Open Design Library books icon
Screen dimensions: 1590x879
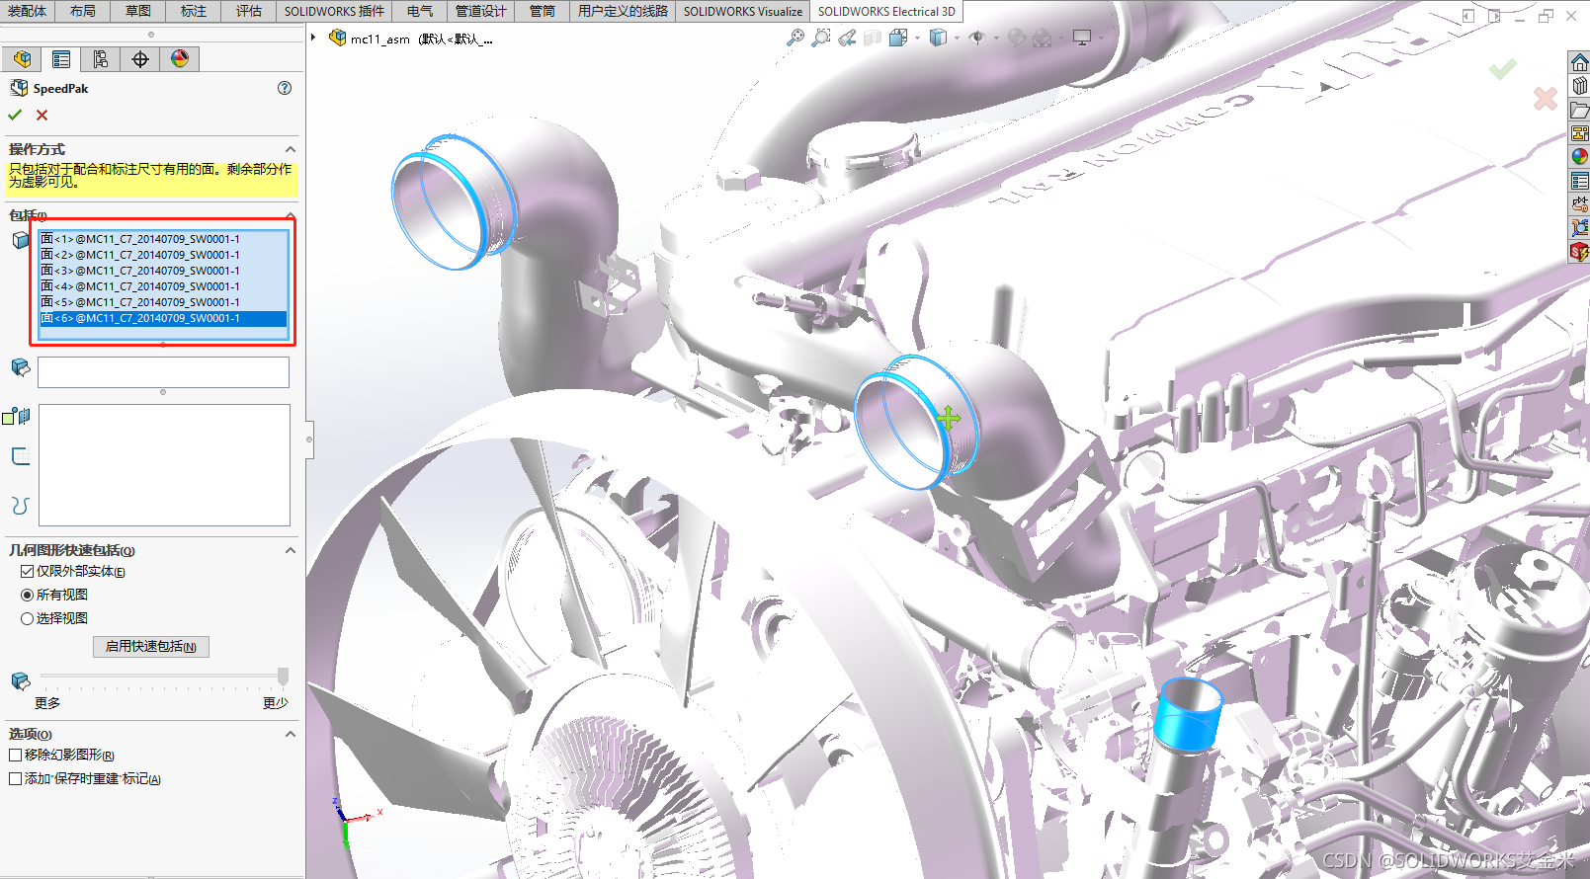[x=1579, y=86]
